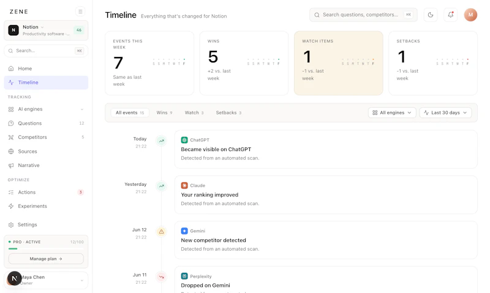Open the New competitor detected event
490x293 pixels.
(x=326, y=240)
